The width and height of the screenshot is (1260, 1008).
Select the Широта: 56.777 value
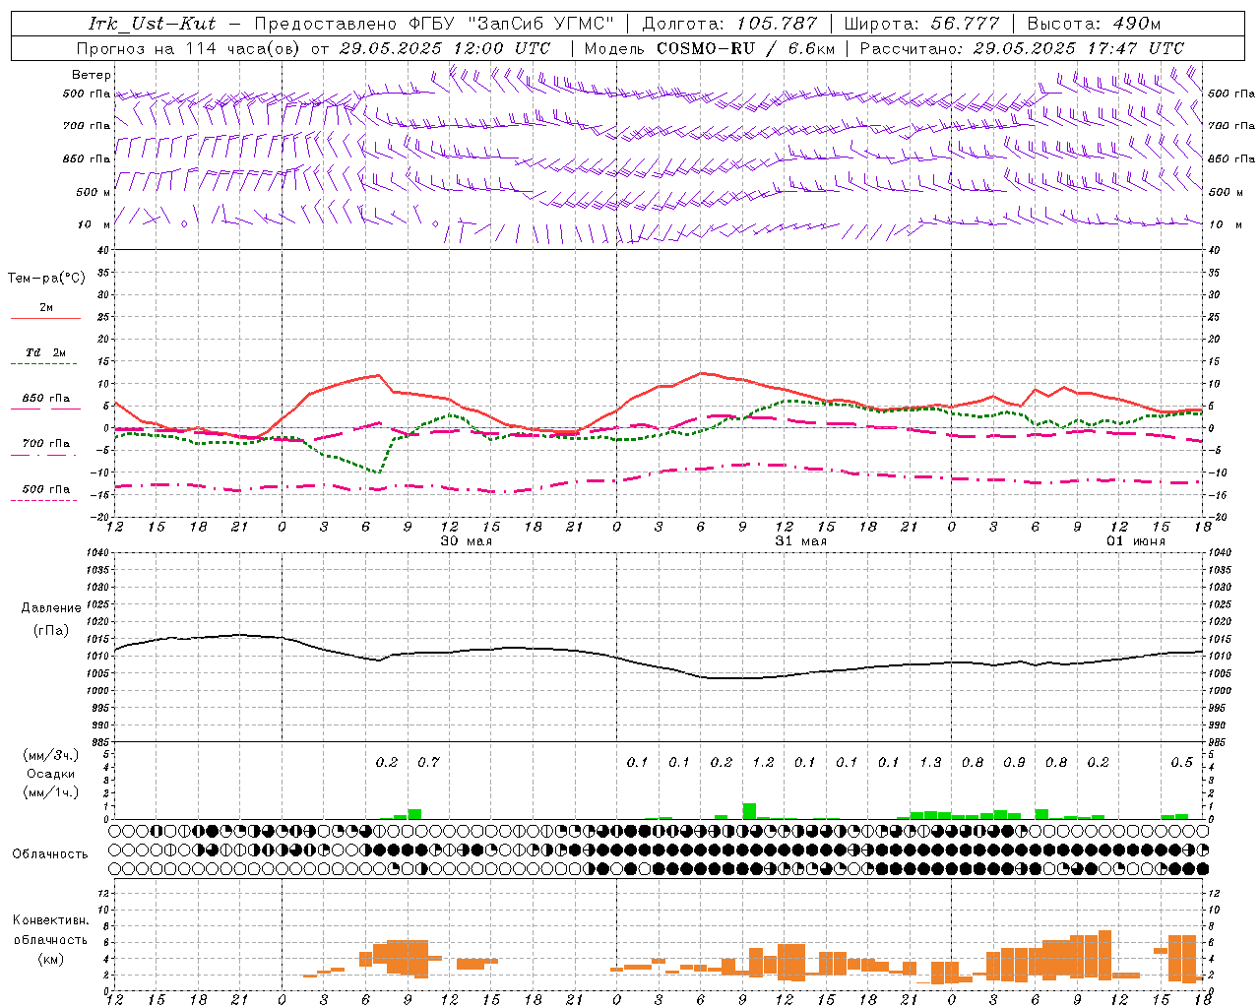[921, 24]
